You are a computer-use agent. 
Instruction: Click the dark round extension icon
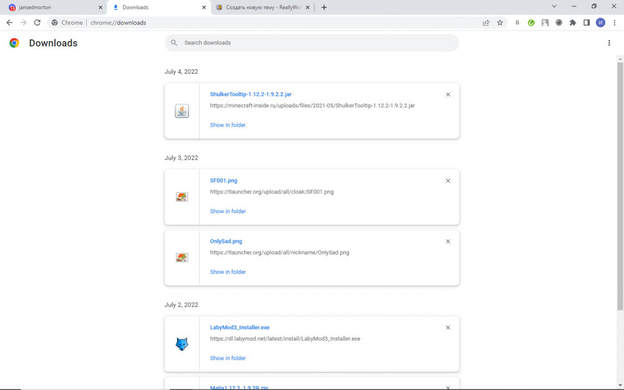[558, 22]
